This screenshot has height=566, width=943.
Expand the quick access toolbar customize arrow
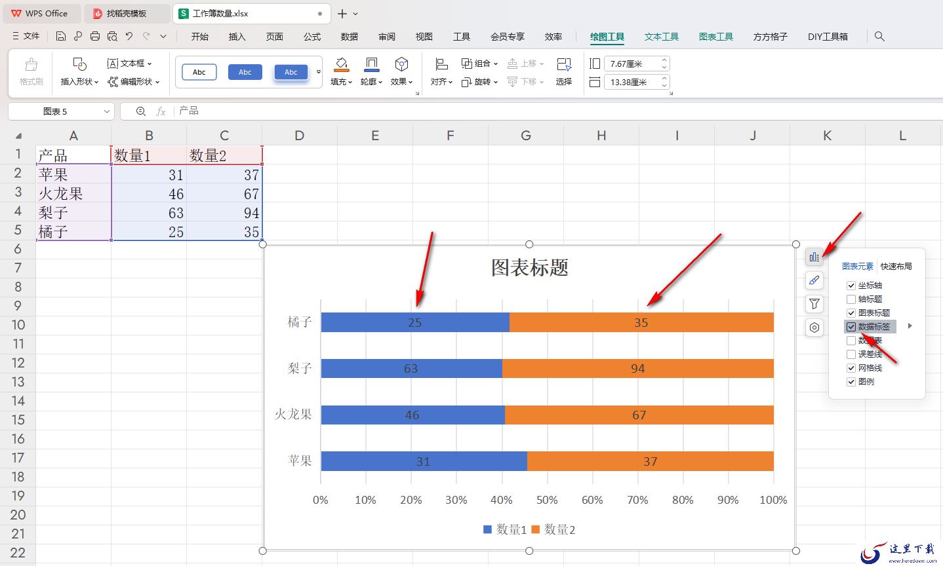click(x=163, y=37)
